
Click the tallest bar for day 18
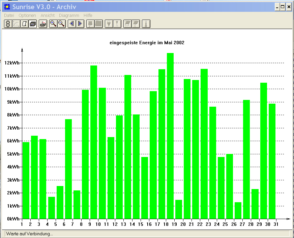pyautogui.click(x=170, y=136)
